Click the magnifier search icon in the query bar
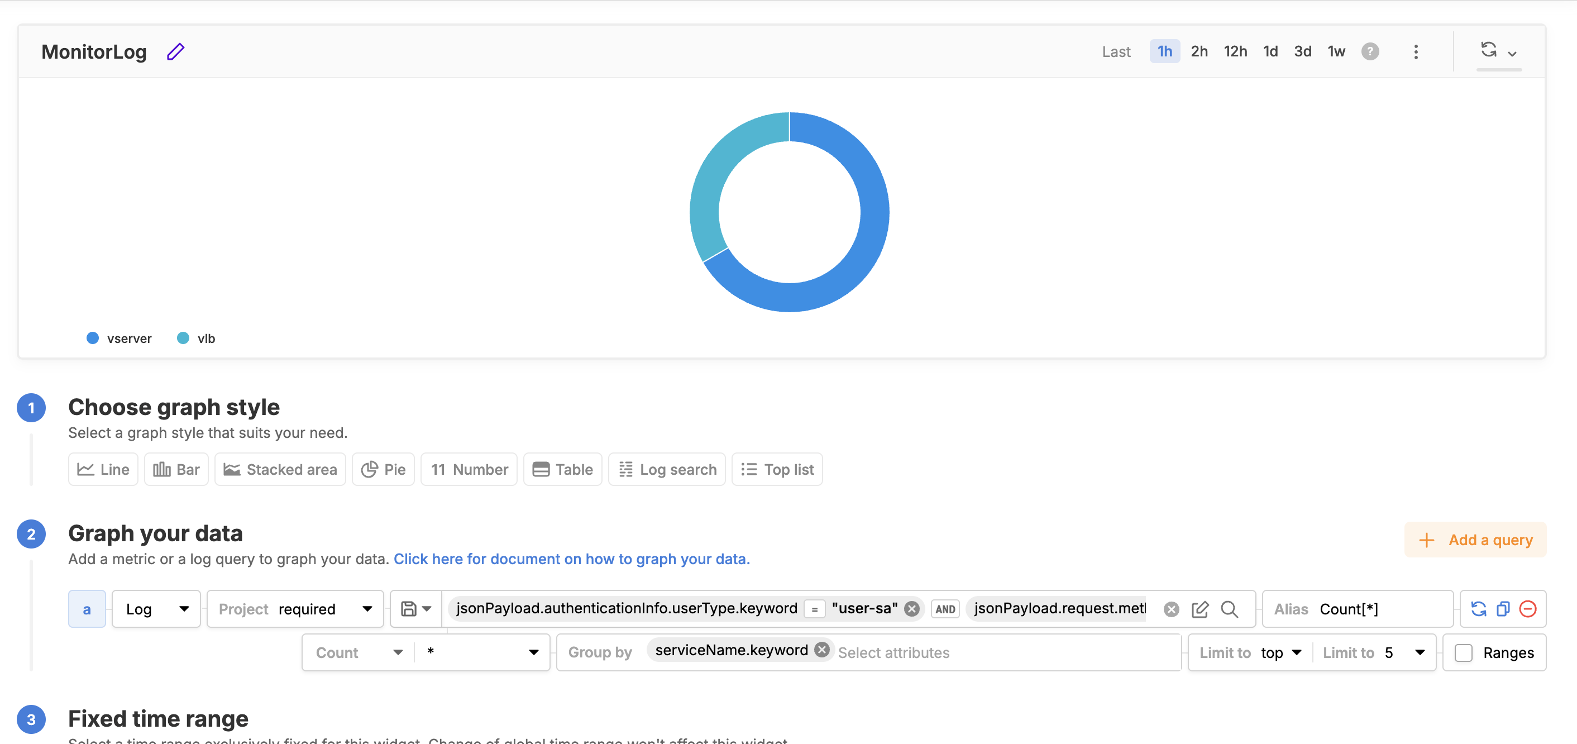 point(1229,609)
